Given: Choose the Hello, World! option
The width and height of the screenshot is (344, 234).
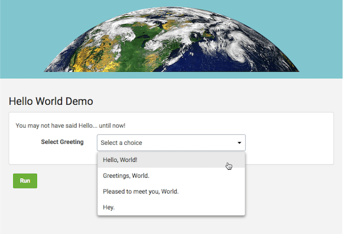Looking at the screenshot, I should [171, 160].
